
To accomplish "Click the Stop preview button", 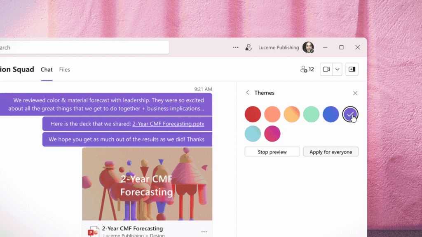I will 272,151.
